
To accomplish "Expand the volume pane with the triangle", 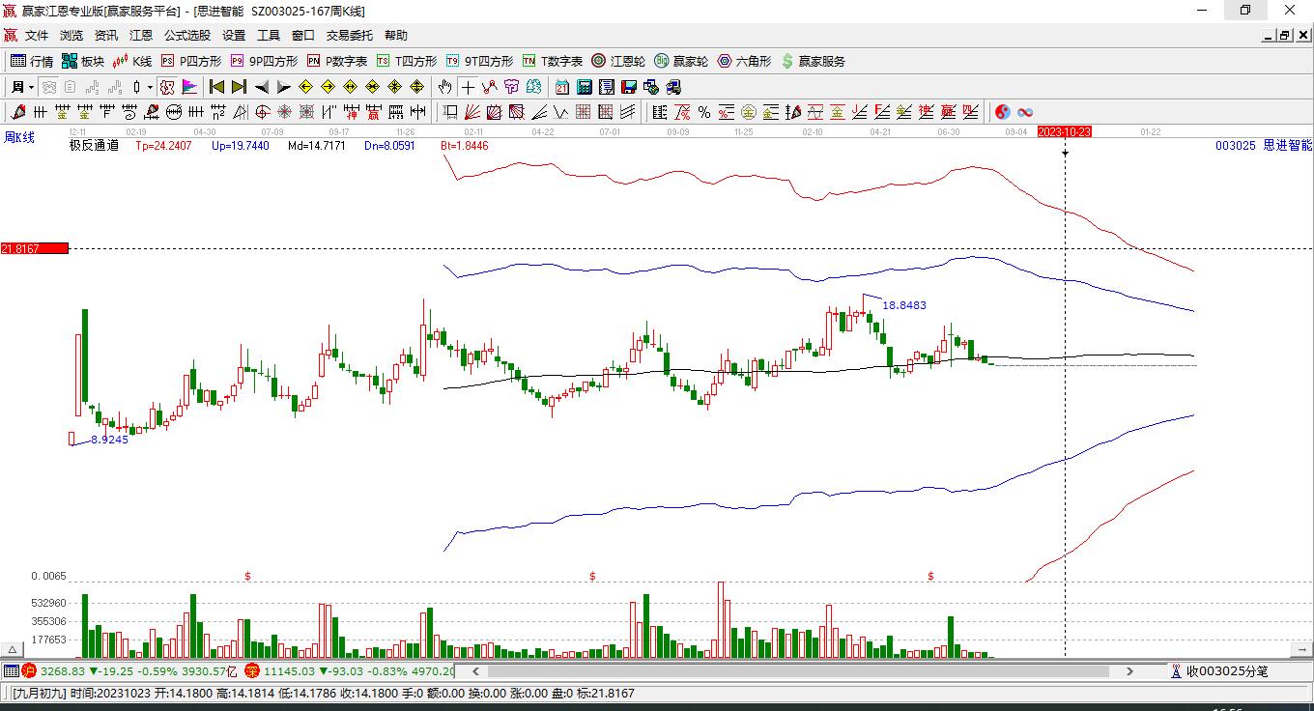I will pos(13,649).
